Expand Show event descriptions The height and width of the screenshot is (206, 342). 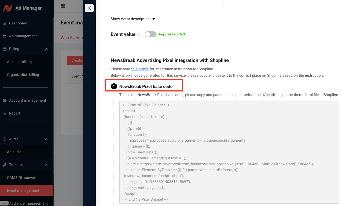133,19
